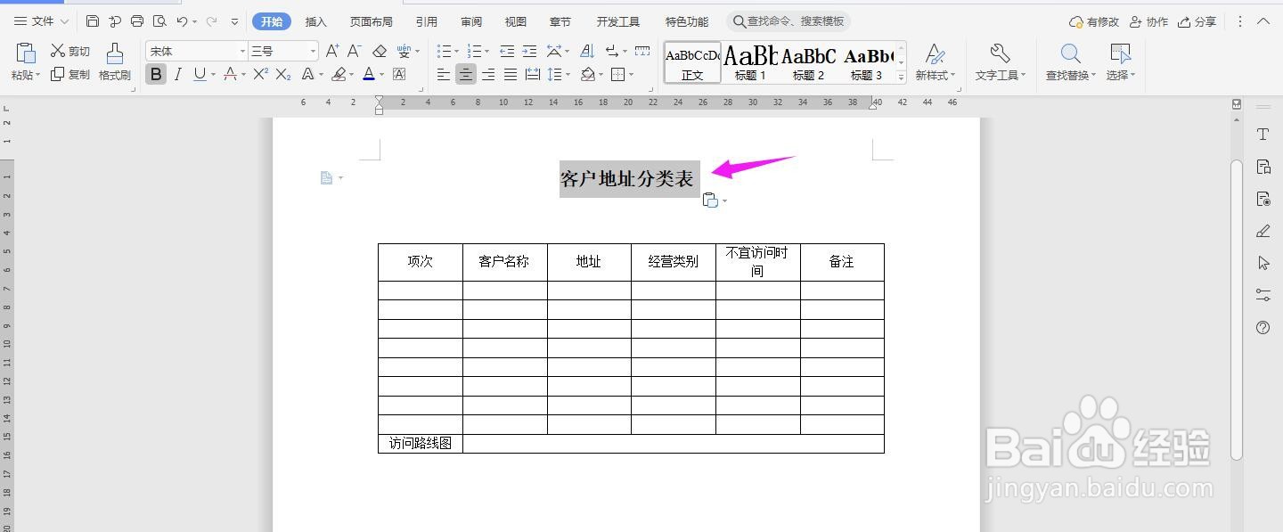Toggle Italic formatting
Image resolution: width=1283 pixels, height=532 pixels.
178,75
